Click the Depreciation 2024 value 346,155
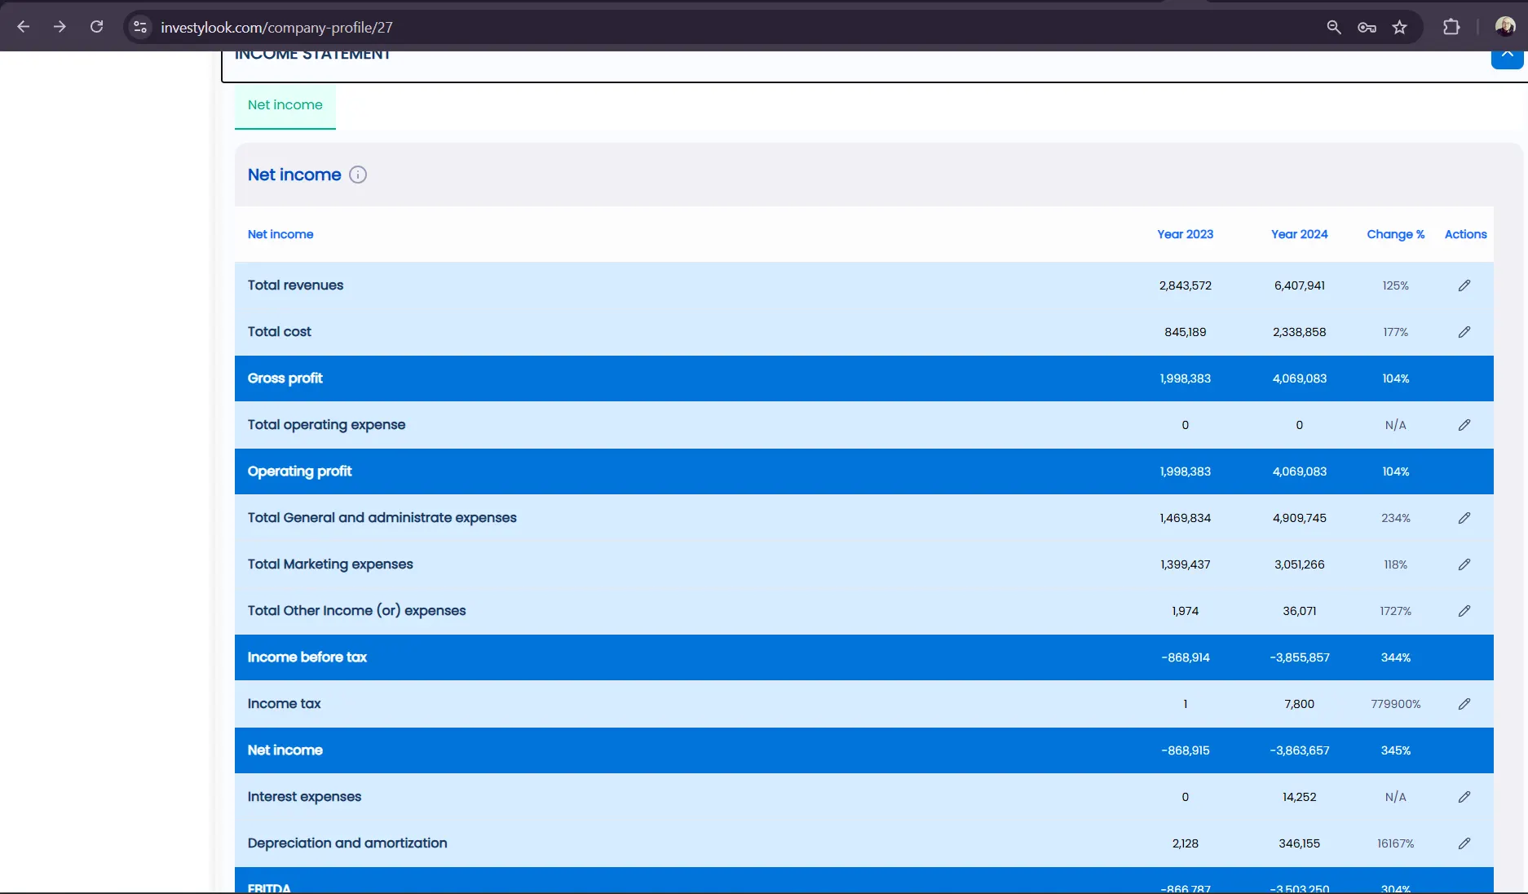 click(1300, 843)
